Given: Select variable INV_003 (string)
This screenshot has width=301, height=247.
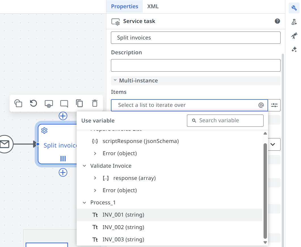Looking at the screenshot, I should [169, 240].
